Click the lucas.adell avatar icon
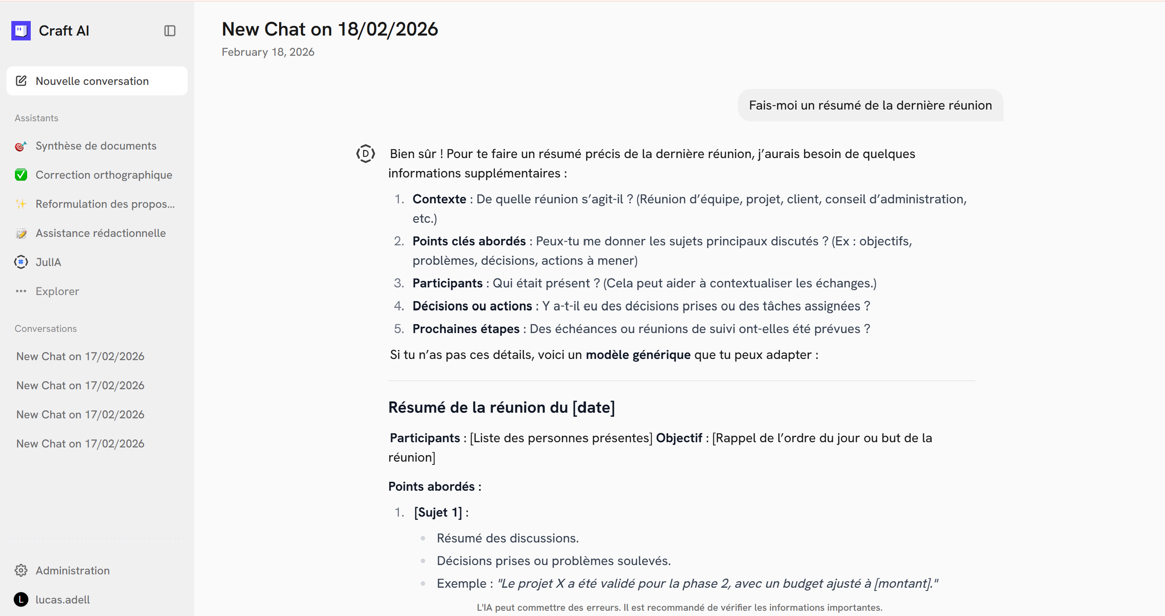 point(21,599)
